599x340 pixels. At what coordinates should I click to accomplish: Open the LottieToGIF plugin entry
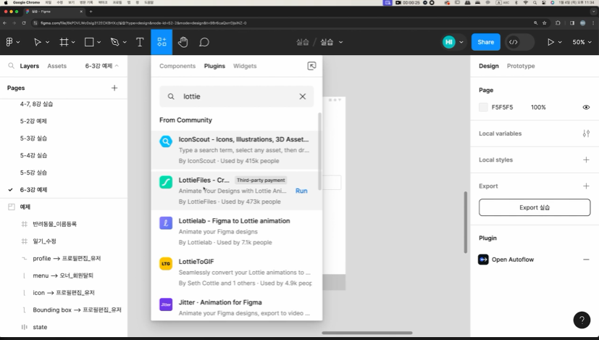(x=237, y=272)
